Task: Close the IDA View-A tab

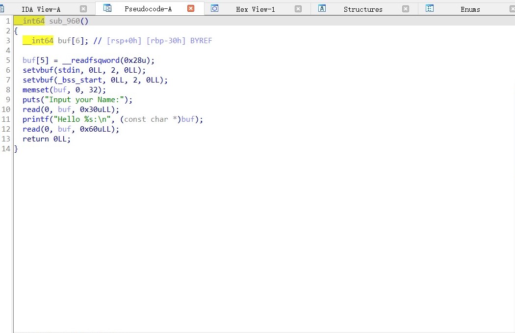Action: (83, 9)
